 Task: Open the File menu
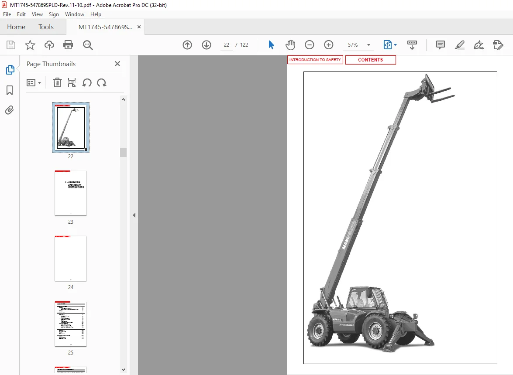tap(7, 14)
